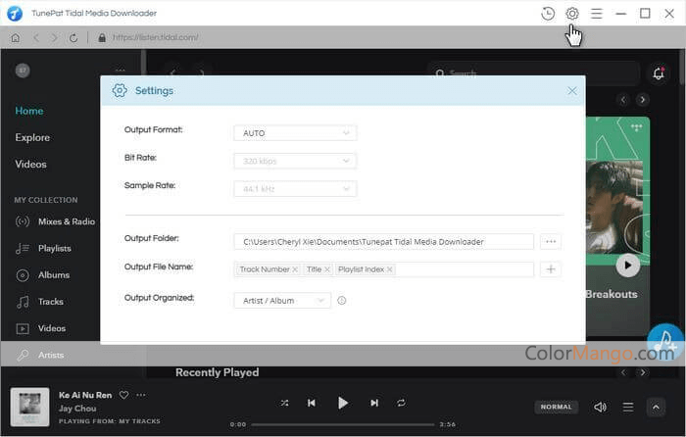Click the Output Organized info icon
This screenshot has width=686, height=437.
342,301
